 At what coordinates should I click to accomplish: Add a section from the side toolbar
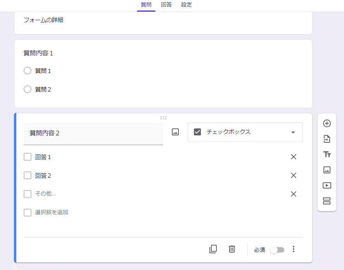point(327,201)
